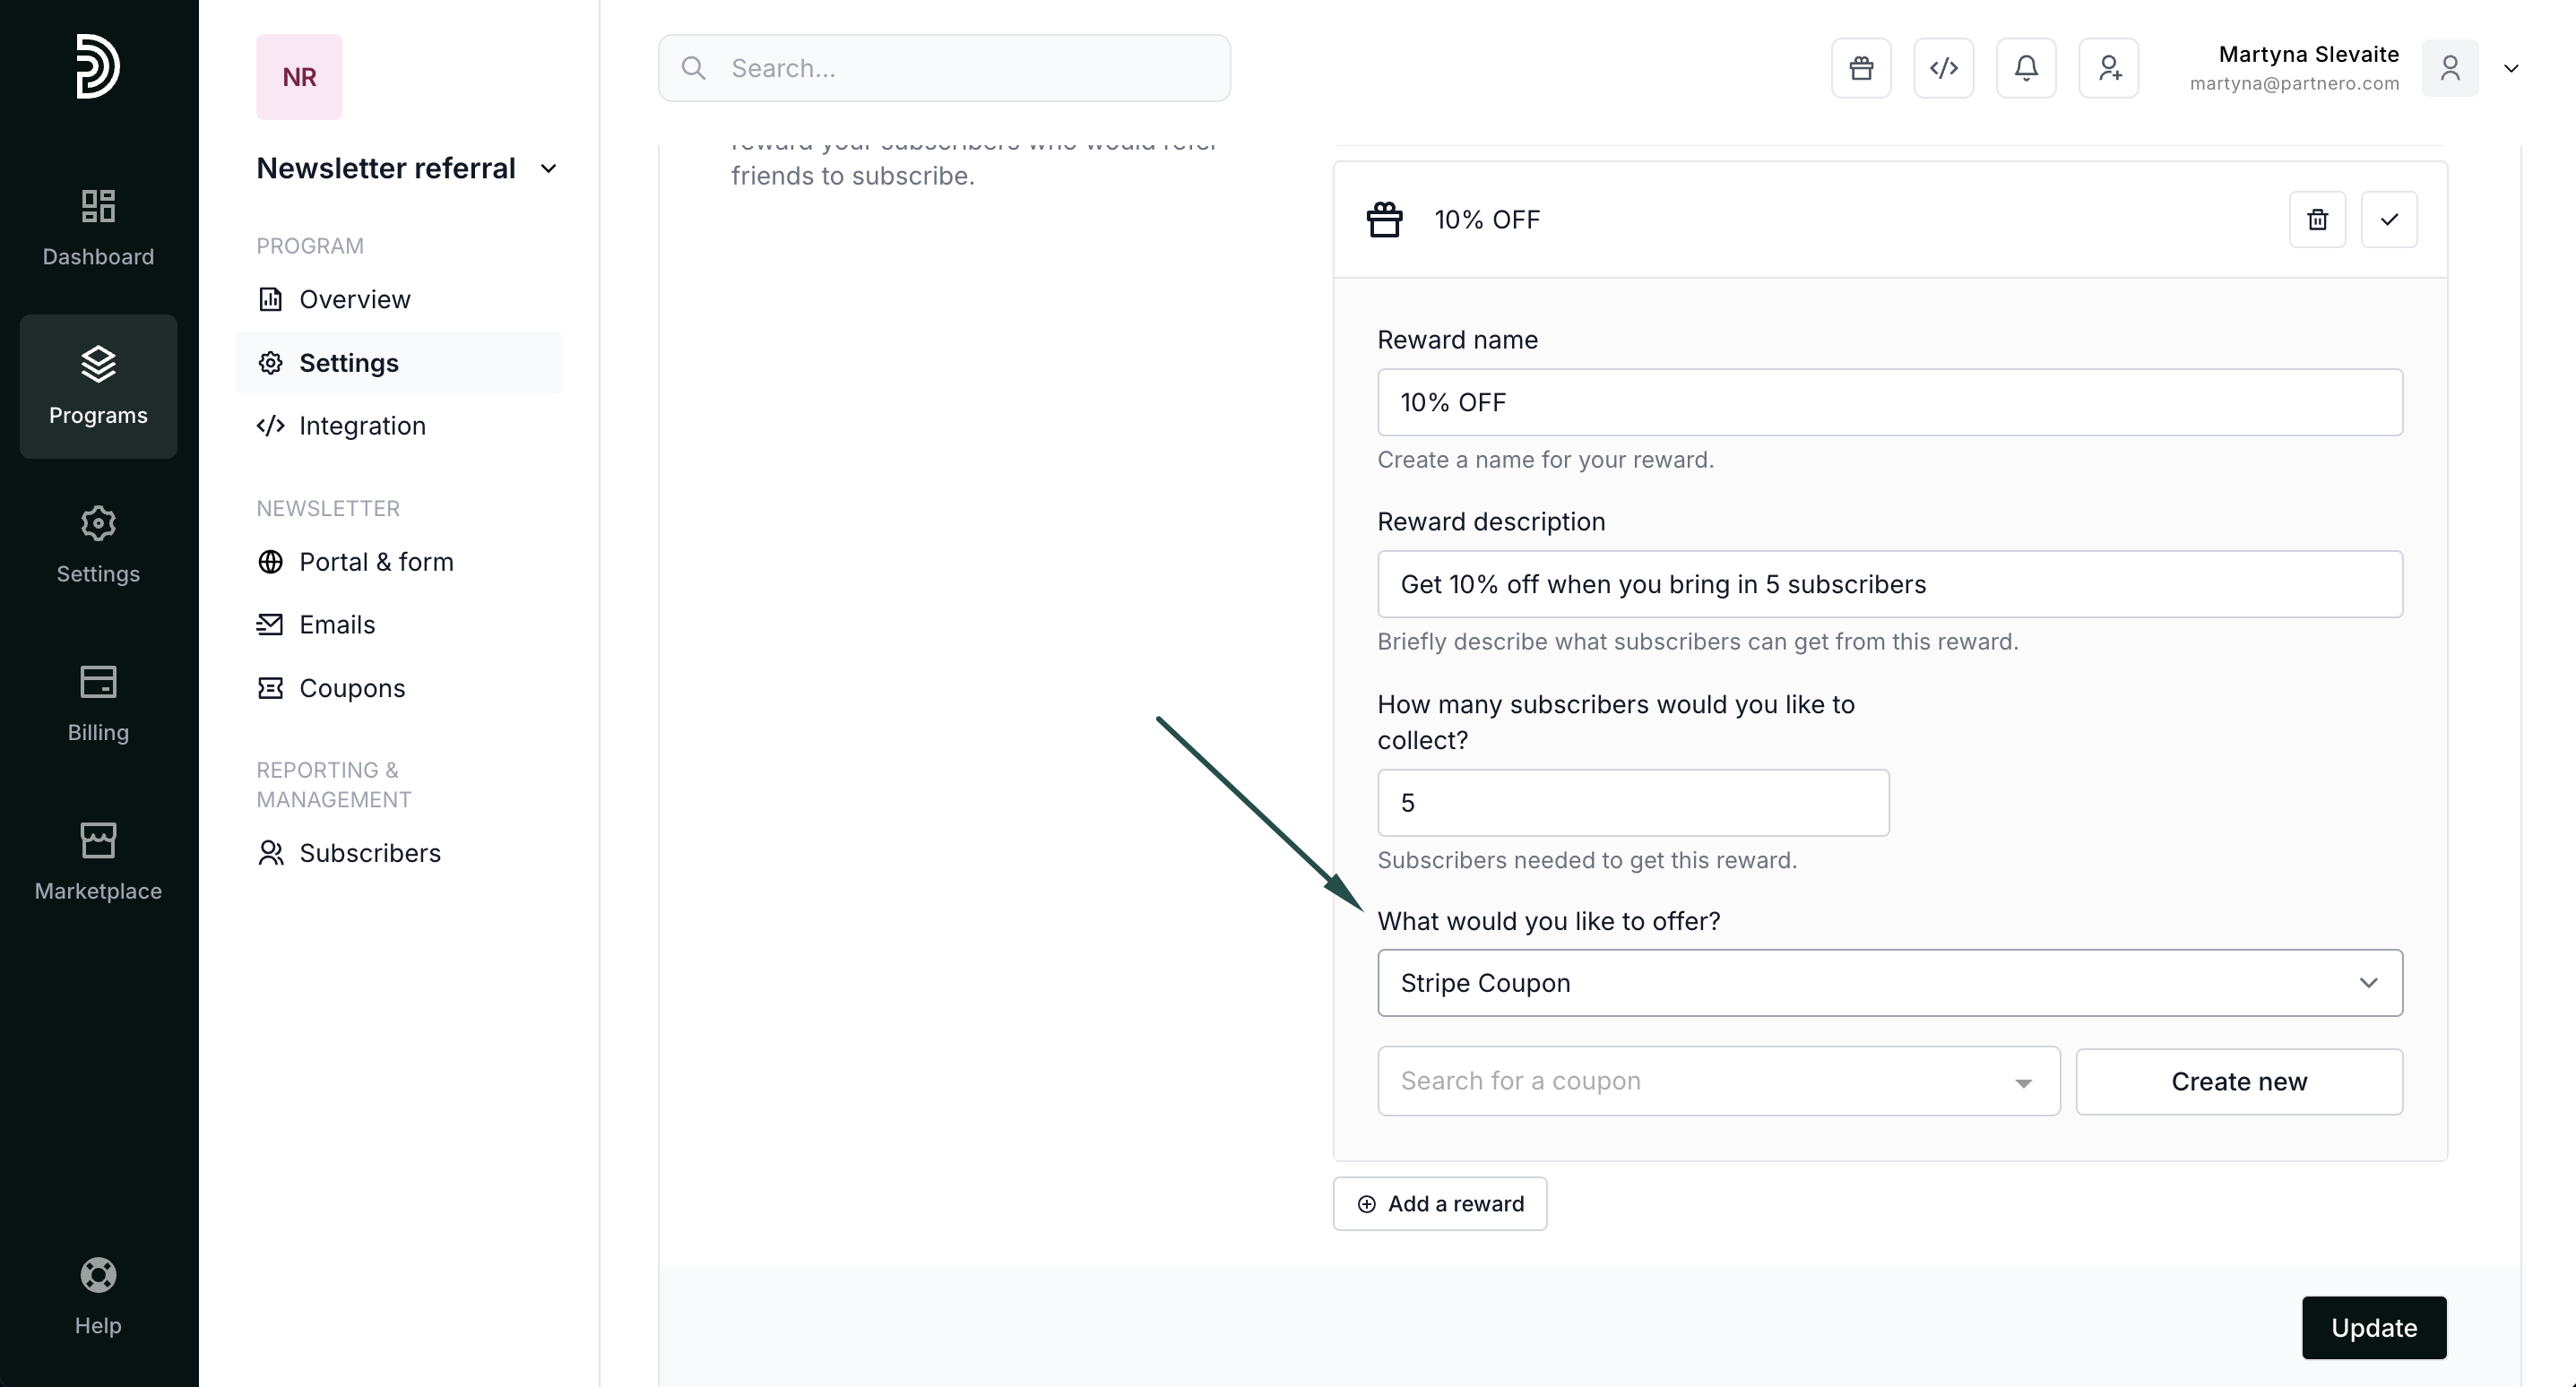
Task: Confirm reward with the checkmark button
Action: pos(2389,219)
